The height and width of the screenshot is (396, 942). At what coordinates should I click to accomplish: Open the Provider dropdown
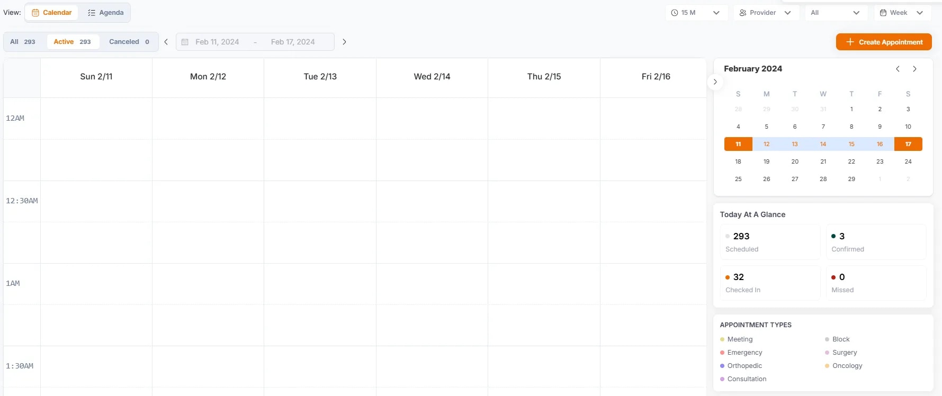click(x=766, y=13)
